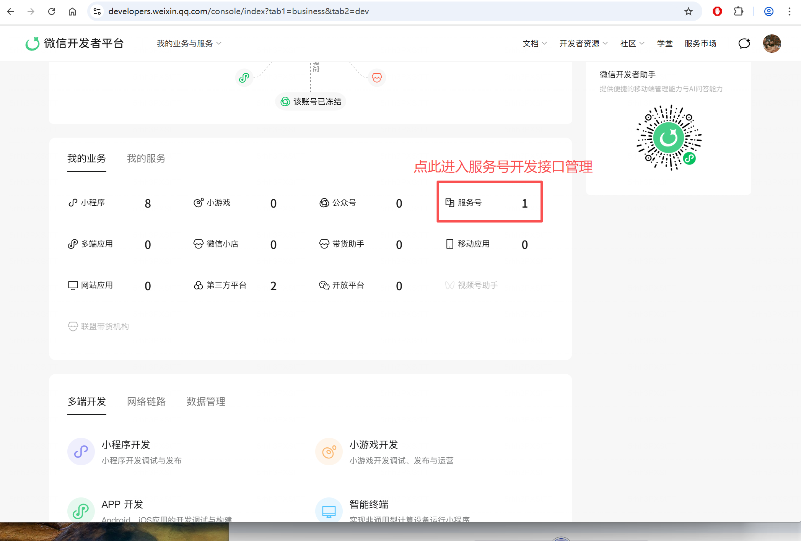Open the 服务市场 link
This screenshot has height=541, width=801.
700,44
